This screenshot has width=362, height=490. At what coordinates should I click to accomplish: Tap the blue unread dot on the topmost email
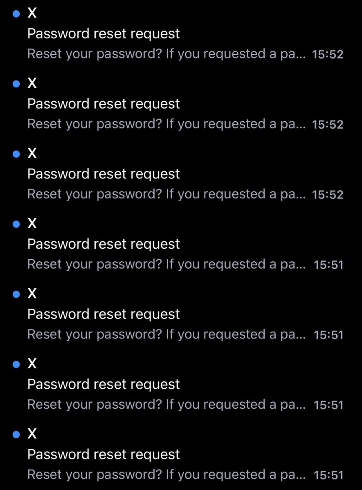tap(16, 14)
